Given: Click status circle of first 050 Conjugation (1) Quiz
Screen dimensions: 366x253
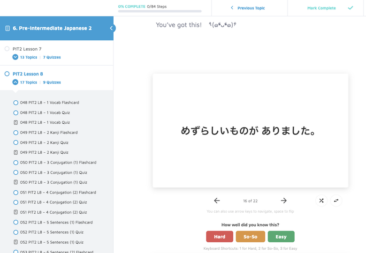Looking at the screenshot, I should 15,172.
